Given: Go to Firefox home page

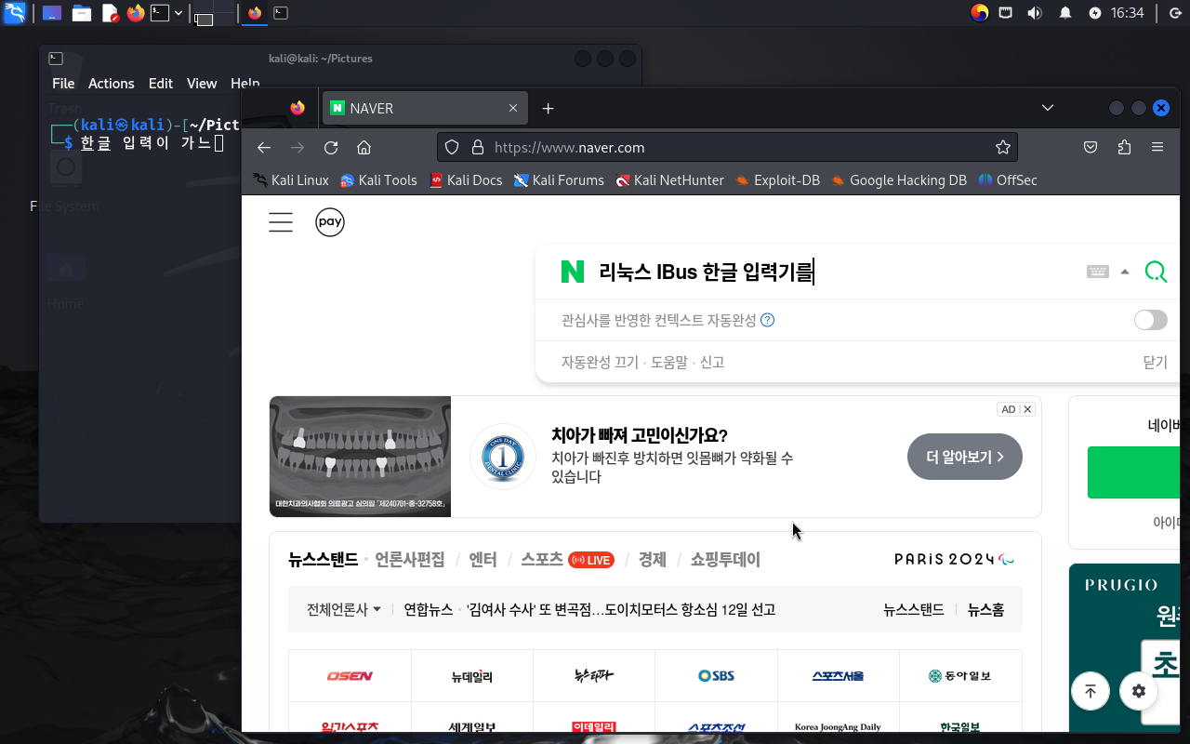Looking at the screenshot, I should 364,147.
